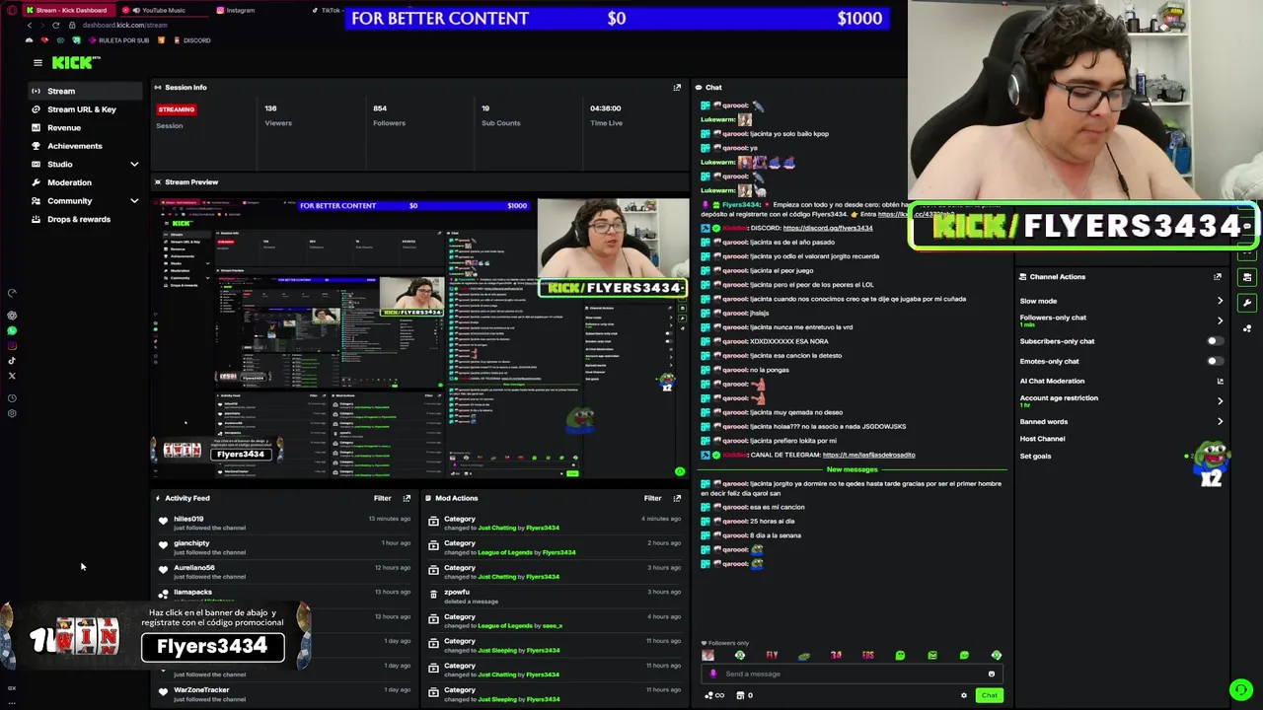Open the emote picker in the message box
Viewport: 1263px width, 710px height.
[992, 674]
